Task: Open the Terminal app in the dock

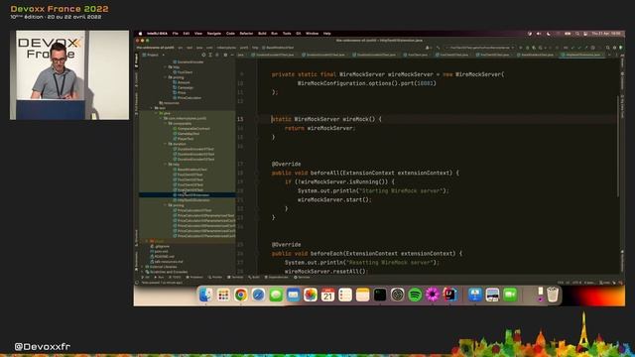Action: click(380, 295)
